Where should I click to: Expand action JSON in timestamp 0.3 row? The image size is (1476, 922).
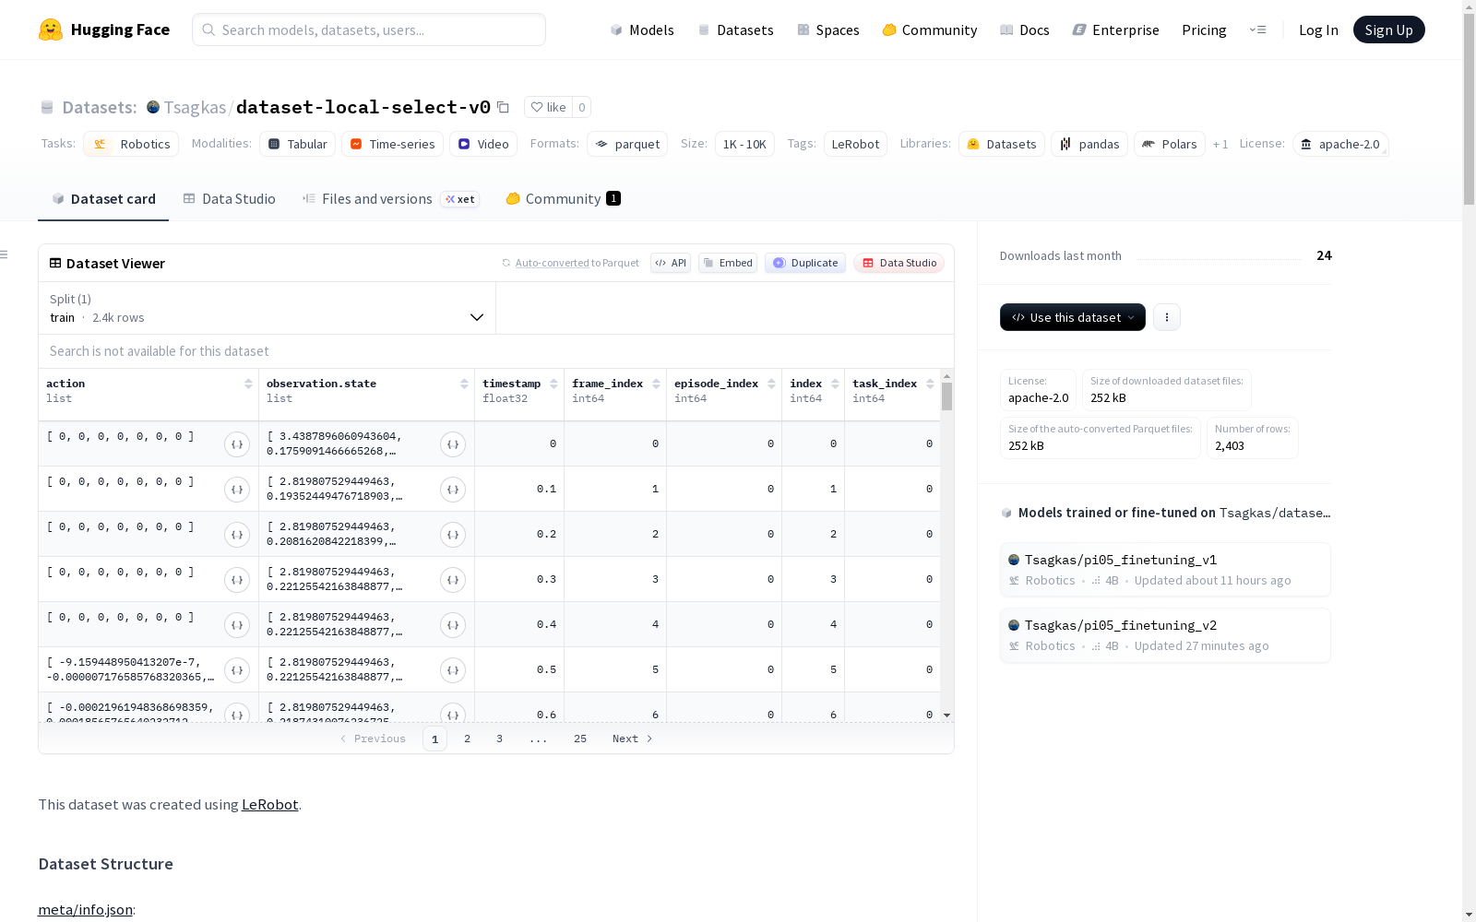point(237,580)
